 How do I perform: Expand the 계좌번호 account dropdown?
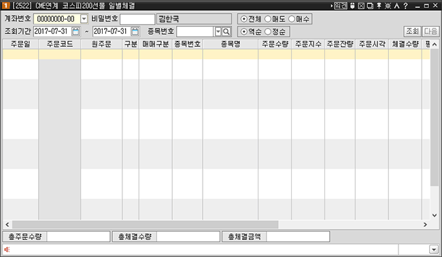(x=84, y=19)
